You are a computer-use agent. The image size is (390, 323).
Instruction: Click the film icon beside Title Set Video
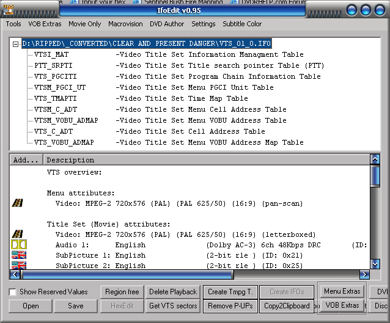[x=18, y=234]
